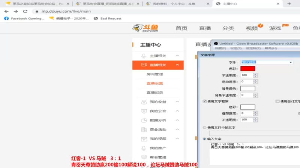
Task: Open 分类 in Douyu navigation
Action: tap(228, 28)
